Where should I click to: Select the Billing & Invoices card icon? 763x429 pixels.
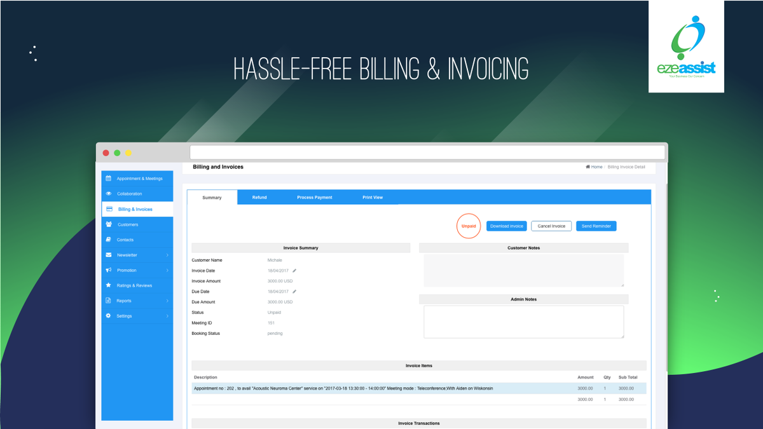pyautogui.click(x=109, y=209)
